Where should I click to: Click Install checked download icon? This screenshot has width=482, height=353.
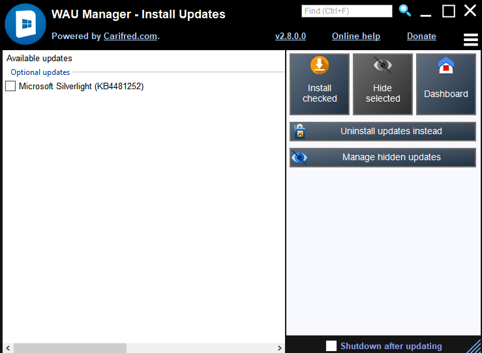coord(320,66)
